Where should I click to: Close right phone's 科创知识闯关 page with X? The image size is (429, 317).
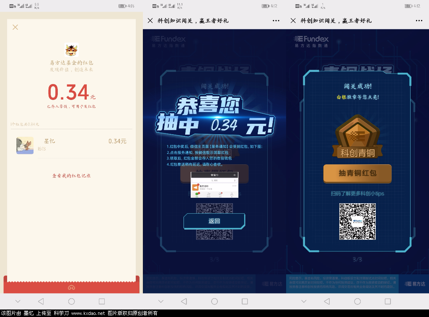[x=293, y=20]
